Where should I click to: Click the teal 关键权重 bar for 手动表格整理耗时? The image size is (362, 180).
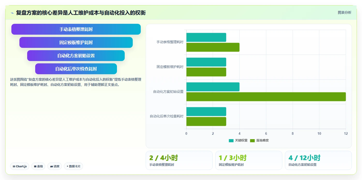click(206, 37)
